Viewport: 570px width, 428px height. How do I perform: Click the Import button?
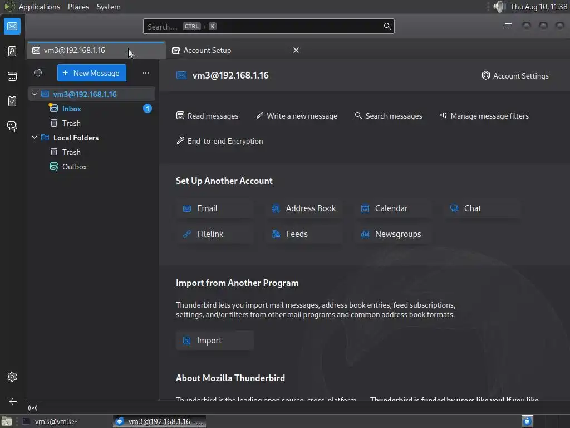215,341
